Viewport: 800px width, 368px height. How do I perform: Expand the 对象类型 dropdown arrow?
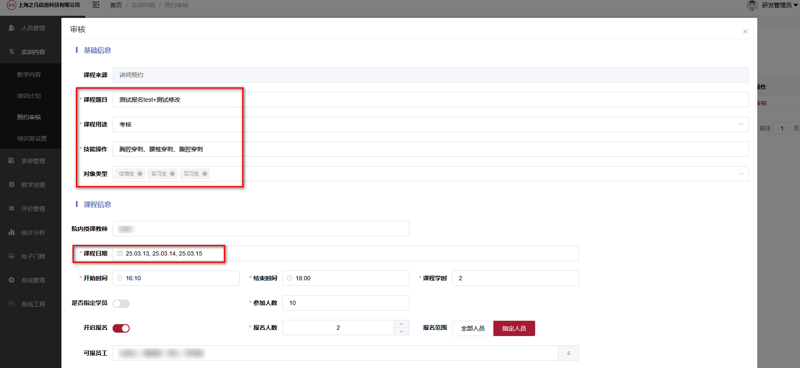[x=741, y=174]
